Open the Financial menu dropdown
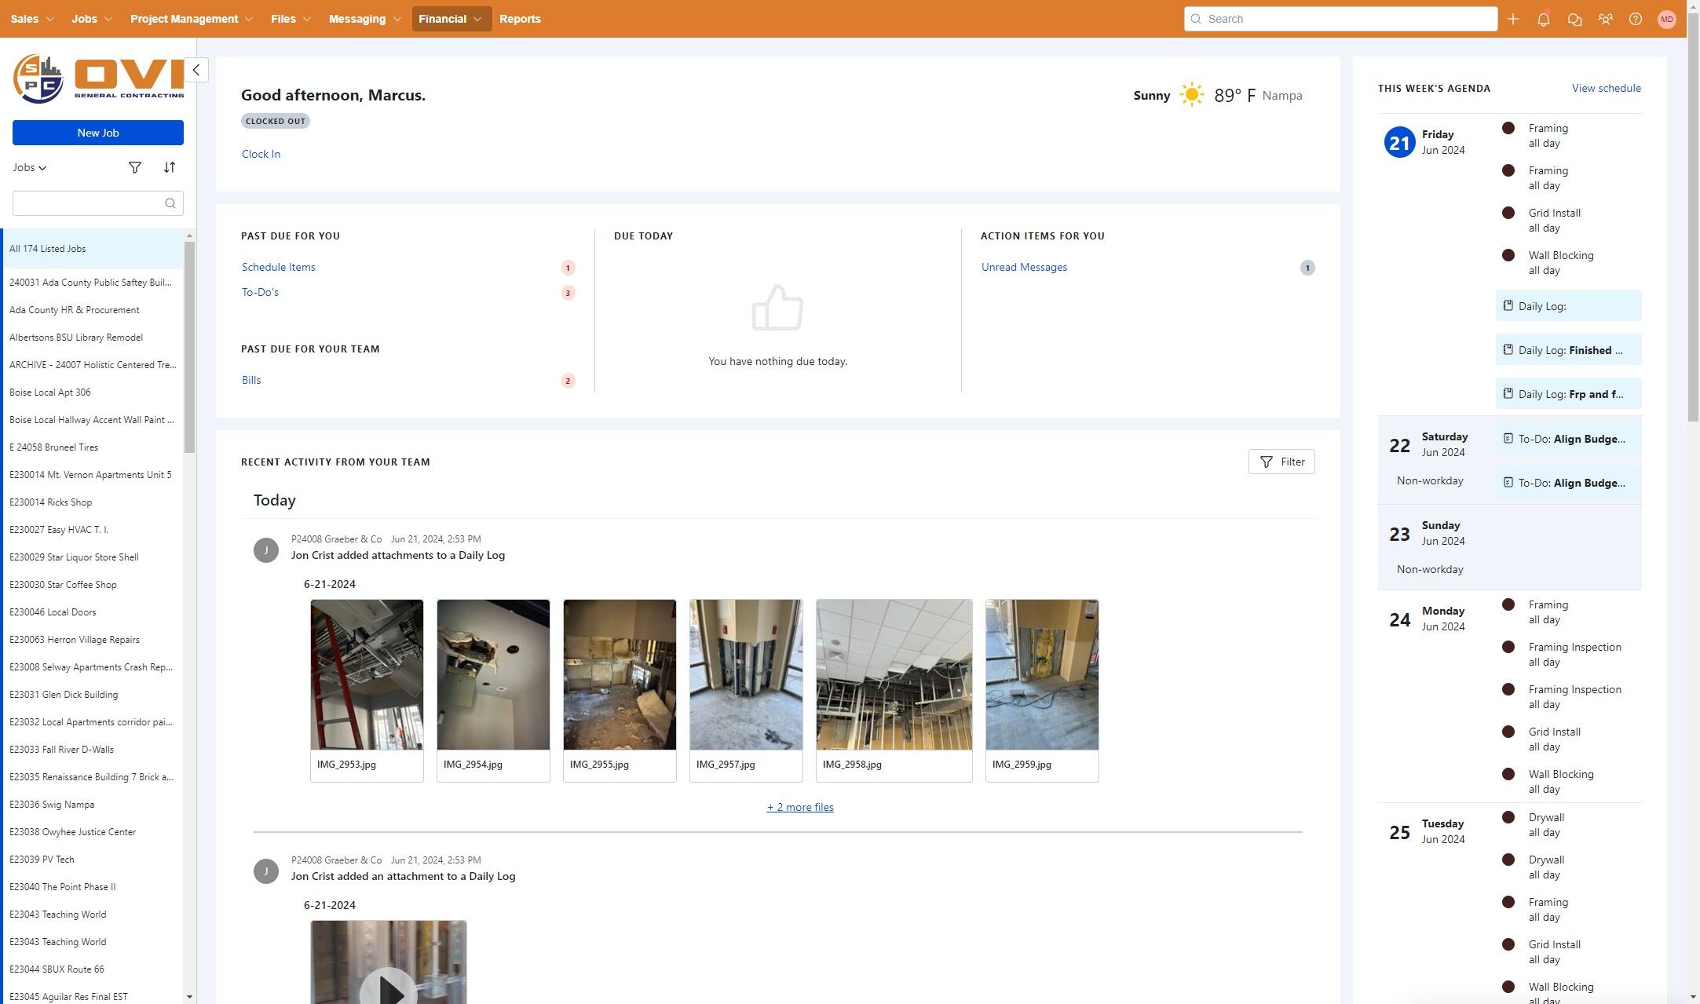1700x1004 pixels. pos(451,19)
